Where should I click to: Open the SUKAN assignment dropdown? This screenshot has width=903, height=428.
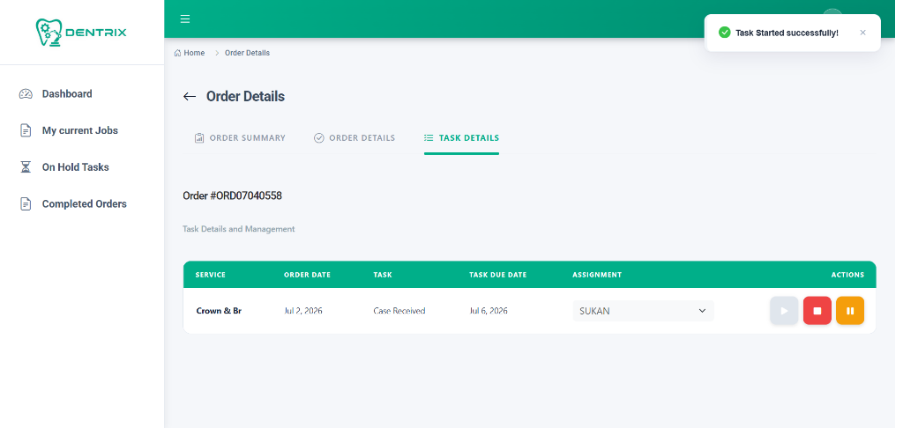coord(643,311)
